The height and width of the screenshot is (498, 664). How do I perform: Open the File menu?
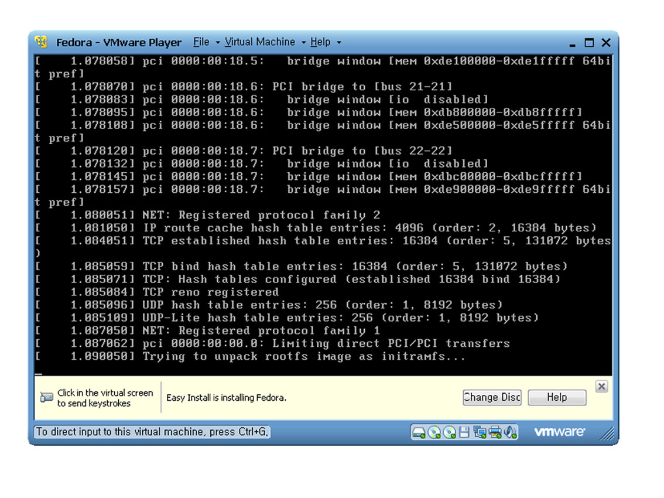(x=201, y=42)
